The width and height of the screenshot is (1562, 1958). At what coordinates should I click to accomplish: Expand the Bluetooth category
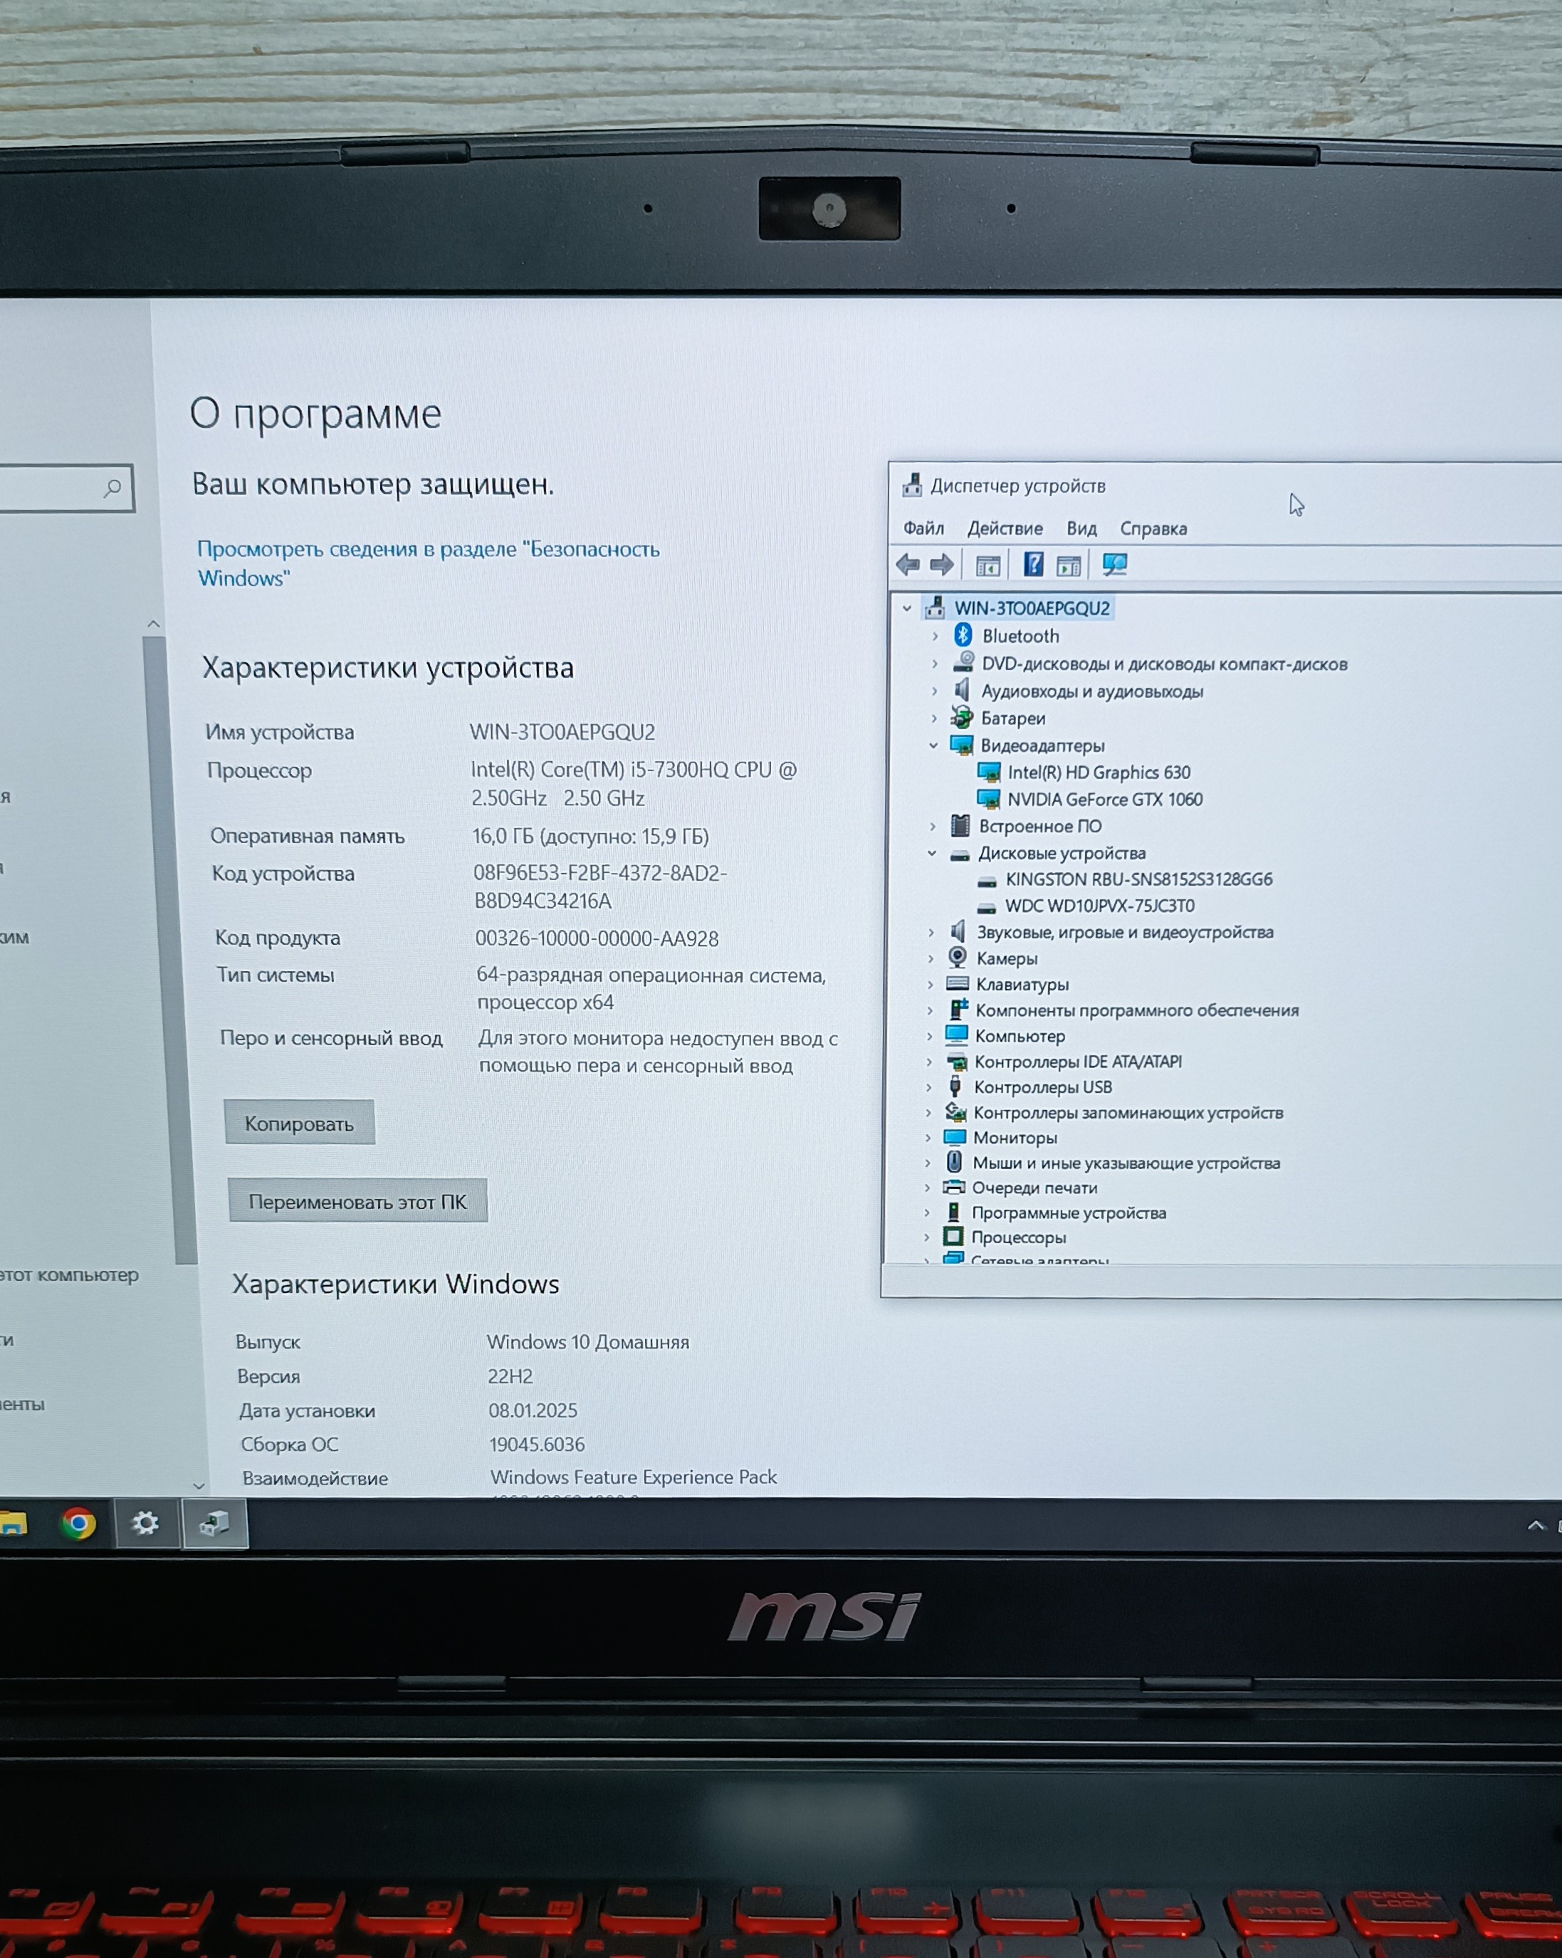point(935,637)
